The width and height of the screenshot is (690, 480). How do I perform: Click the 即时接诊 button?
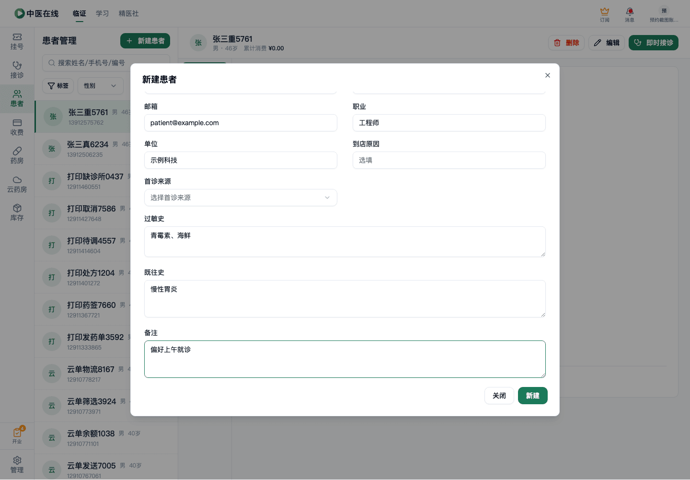pos(654,43)
